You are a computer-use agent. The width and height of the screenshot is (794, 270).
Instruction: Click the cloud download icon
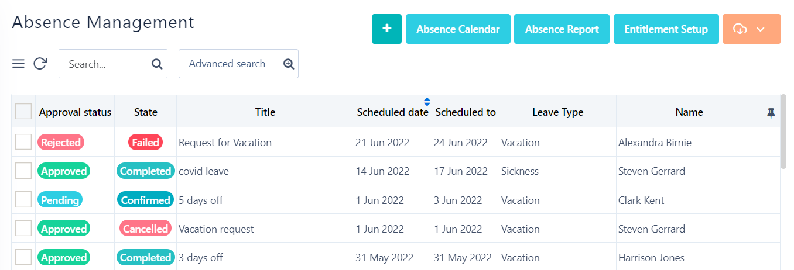(x=740, y=29)
